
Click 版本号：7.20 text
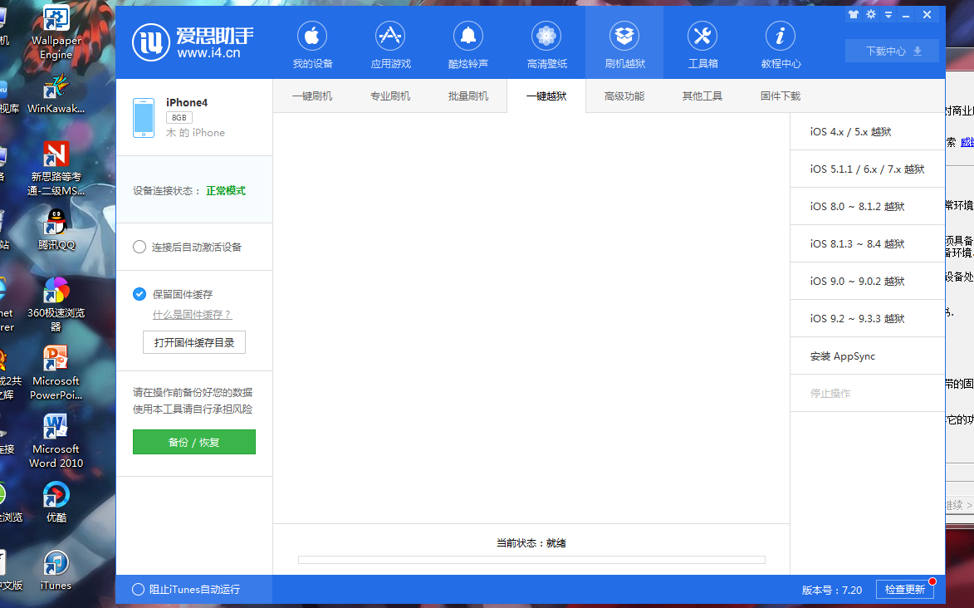click(832, 590)
